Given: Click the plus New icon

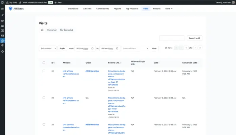Looking at the screenshot, I should pos(56,3).
